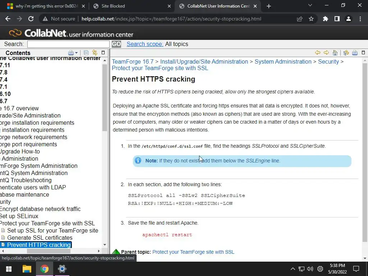Screen dimensions: 368x276
Task: Click Link with Contents sync icon
Action: pyautogui.click(x=95, y=52)
